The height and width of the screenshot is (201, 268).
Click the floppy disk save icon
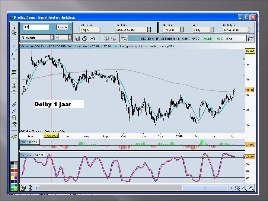(x=77, y=38)
